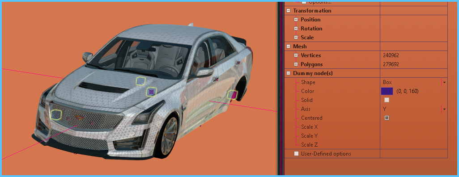Select the upper hood dummy node
The image size is (459, 177).
tap(141, 81)
